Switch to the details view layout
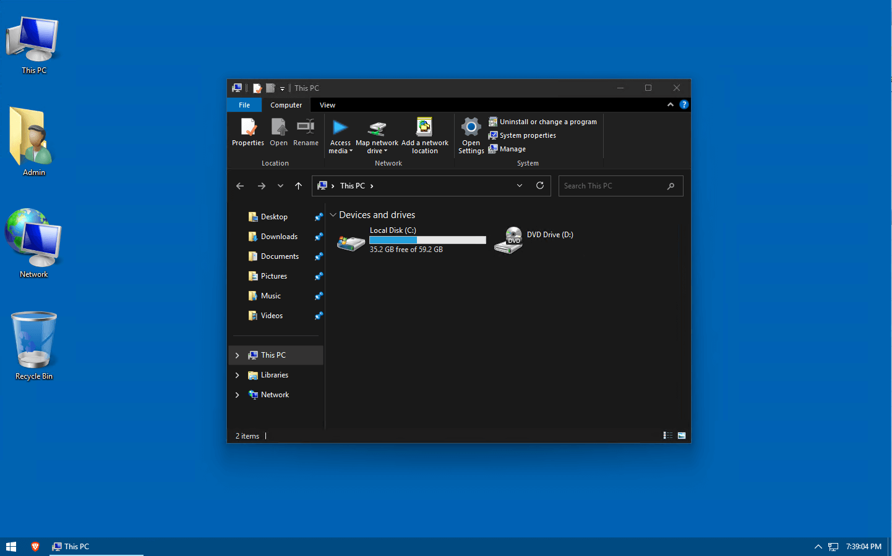Screen dimensions: 892x556 [x=668, y=436]
